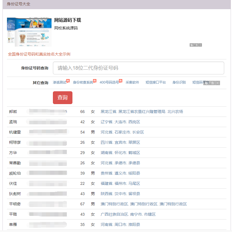Open 全国身份证号码和真实姓名大全示例 link
The width and height of the screenshot is (232, 232).
pyautogui.click(x=39, y=54)
